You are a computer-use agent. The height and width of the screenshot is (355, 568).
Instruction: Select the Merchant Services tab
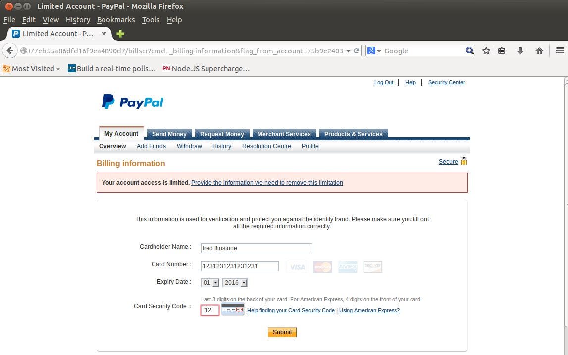284,134
